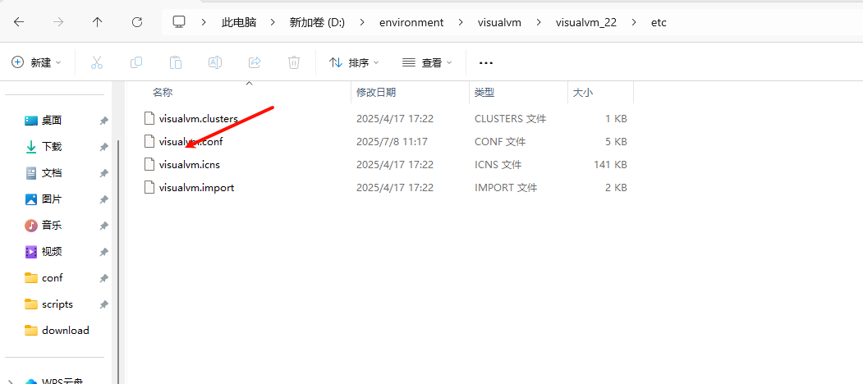Unpin conf using its pin icon
Image resolution: width=863 pixels, height=384 pixels.
(103, 278)
